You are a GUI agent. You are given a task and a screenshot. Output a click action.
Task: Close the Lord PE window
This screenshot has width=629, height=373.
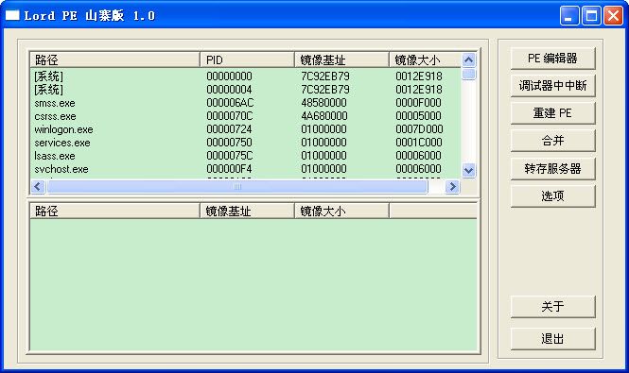tap(613, 16)
